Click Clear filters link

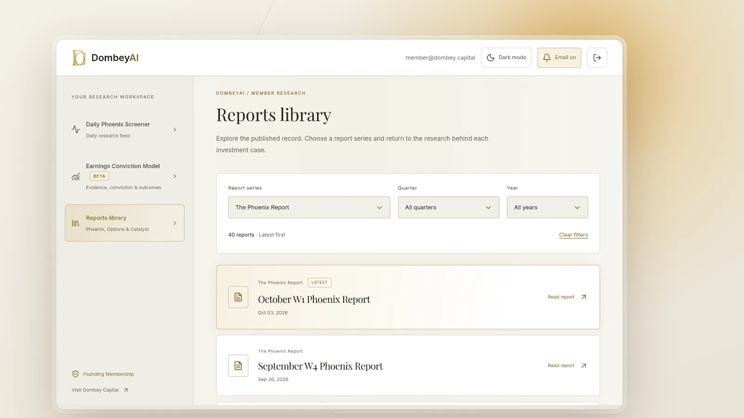pyautogui.click(x=573, y=235)
